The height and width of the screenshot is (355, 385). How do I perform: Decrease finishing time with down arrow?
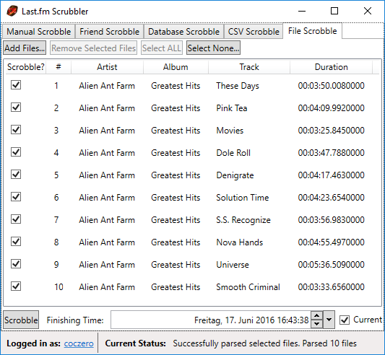pyautogui.click(x=317, y=324)
